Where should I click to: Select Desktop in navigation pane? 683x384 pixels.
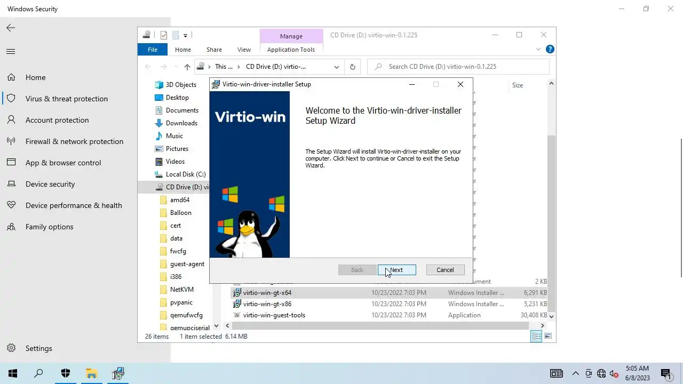pos(177,98)
